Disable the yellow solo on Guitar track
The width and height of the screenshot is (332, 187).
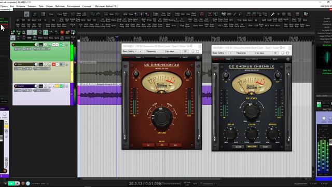57,86
